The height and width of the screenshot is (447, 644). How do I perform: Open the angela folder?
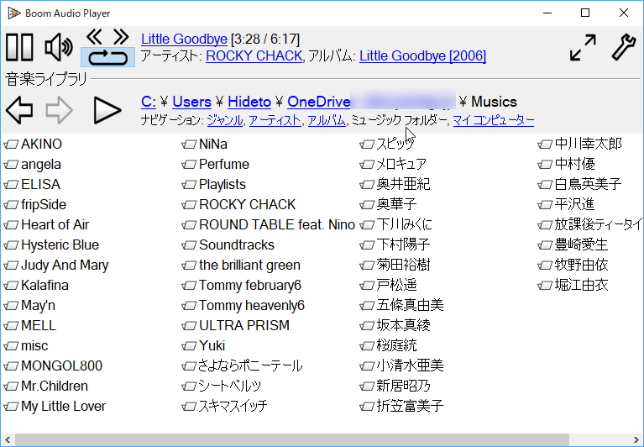(x=33, y=165)
